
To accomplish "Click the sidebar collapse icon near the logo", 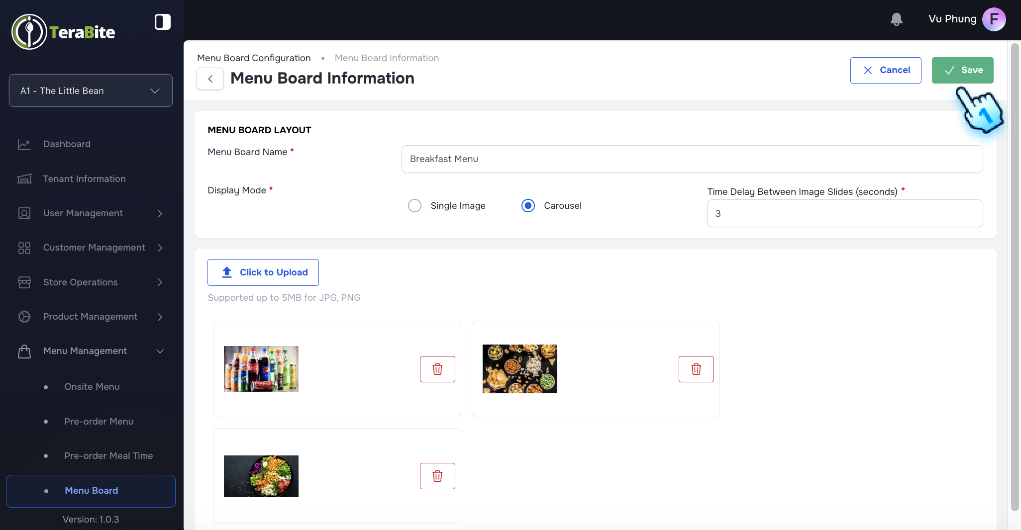I will (162, 21).
